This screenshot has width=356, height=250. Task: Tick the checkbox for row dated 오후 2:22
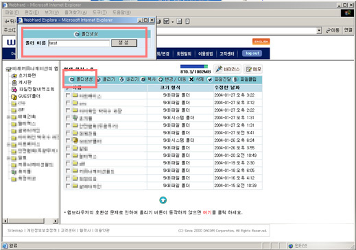[x=68, y=110]
